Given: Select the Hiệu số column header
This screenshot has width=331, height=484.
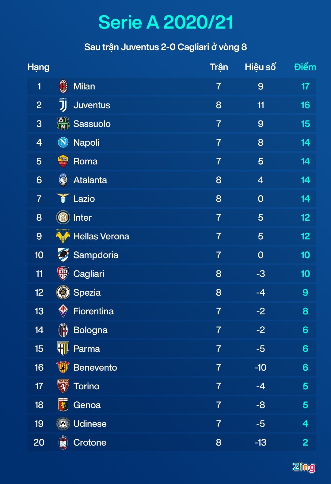Looking at the screenshot, I should click(260, 67).
